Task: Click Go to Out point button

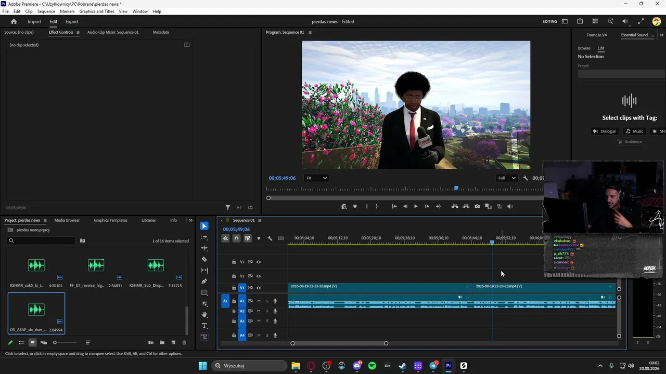Action: (x=438, y=206)
